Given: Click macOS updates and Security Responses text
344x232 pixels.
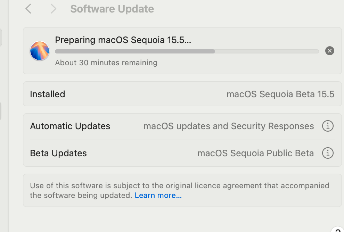Looking at the screenshot, I should click(x=229, y=126).
